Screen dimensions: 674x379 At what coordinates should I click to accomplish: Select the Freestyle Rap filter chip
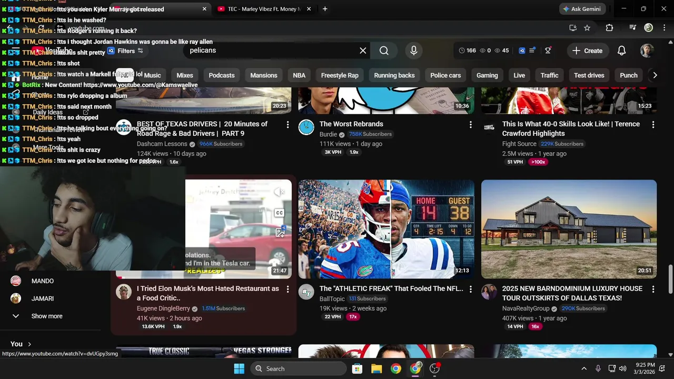point(340,75)
